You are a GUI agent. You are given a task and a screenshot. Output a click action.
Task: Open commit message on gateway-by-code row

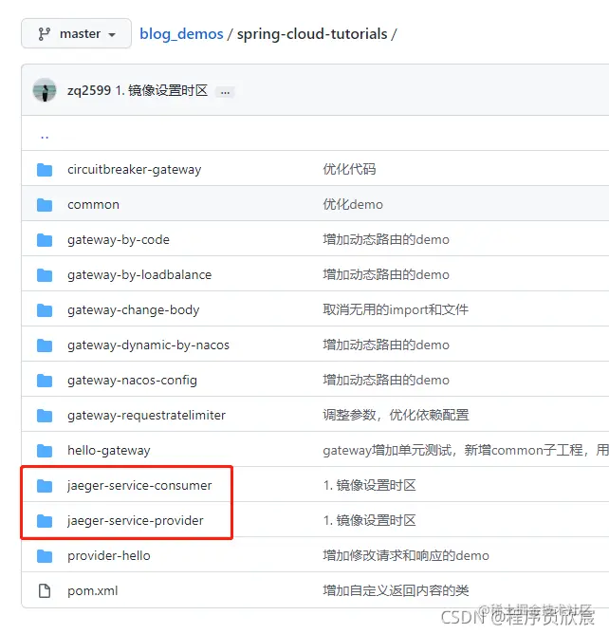pos(386,240)
